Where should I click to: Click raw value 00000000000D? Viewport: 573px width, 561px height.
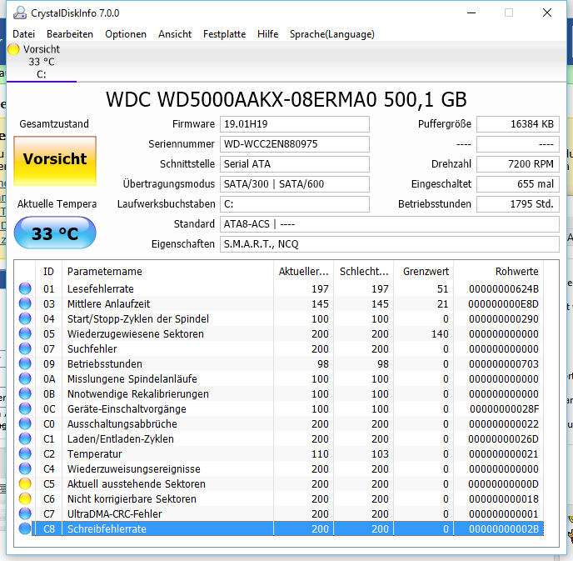pyautogui.click(x=503, y=483)
